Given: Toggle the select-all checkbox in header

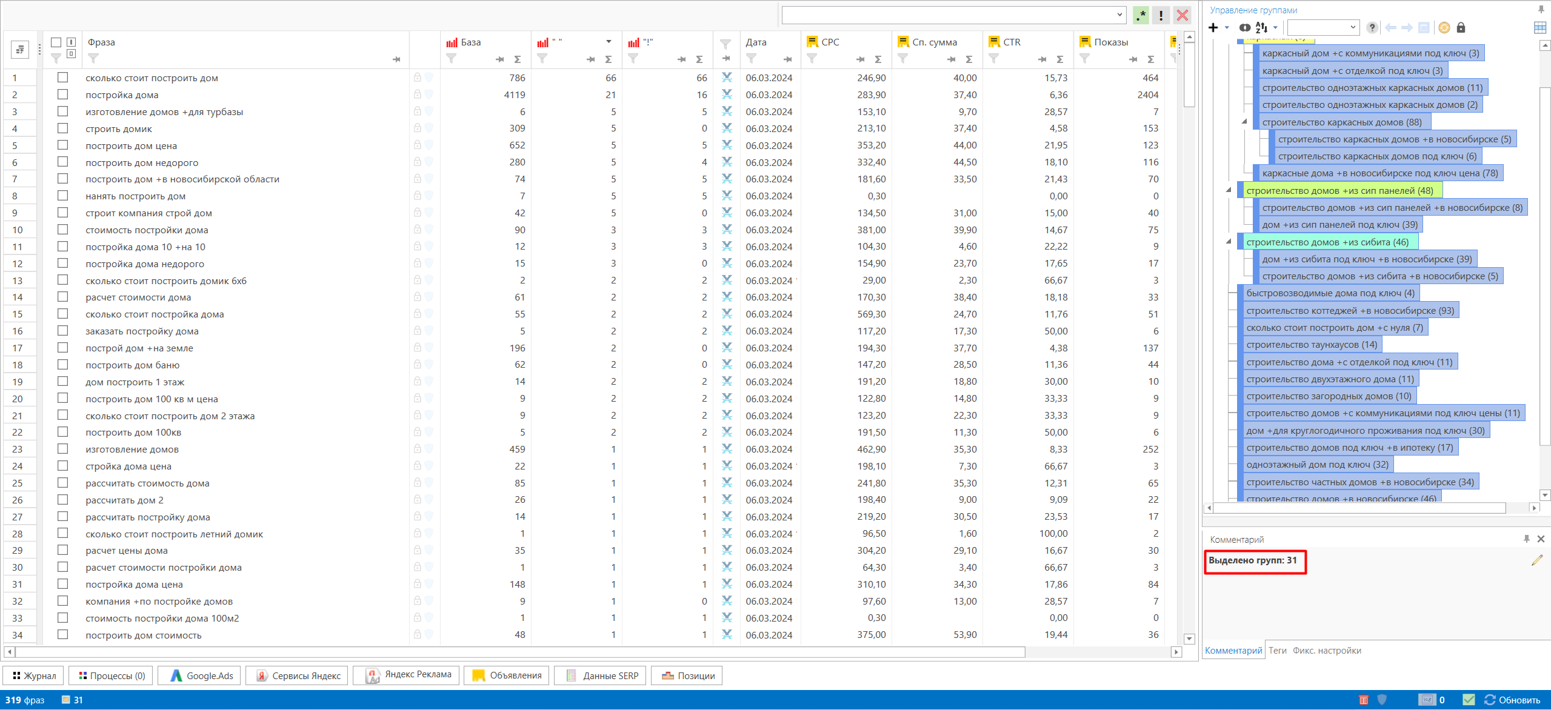Looking at the screenshot, I should point(56,42).
